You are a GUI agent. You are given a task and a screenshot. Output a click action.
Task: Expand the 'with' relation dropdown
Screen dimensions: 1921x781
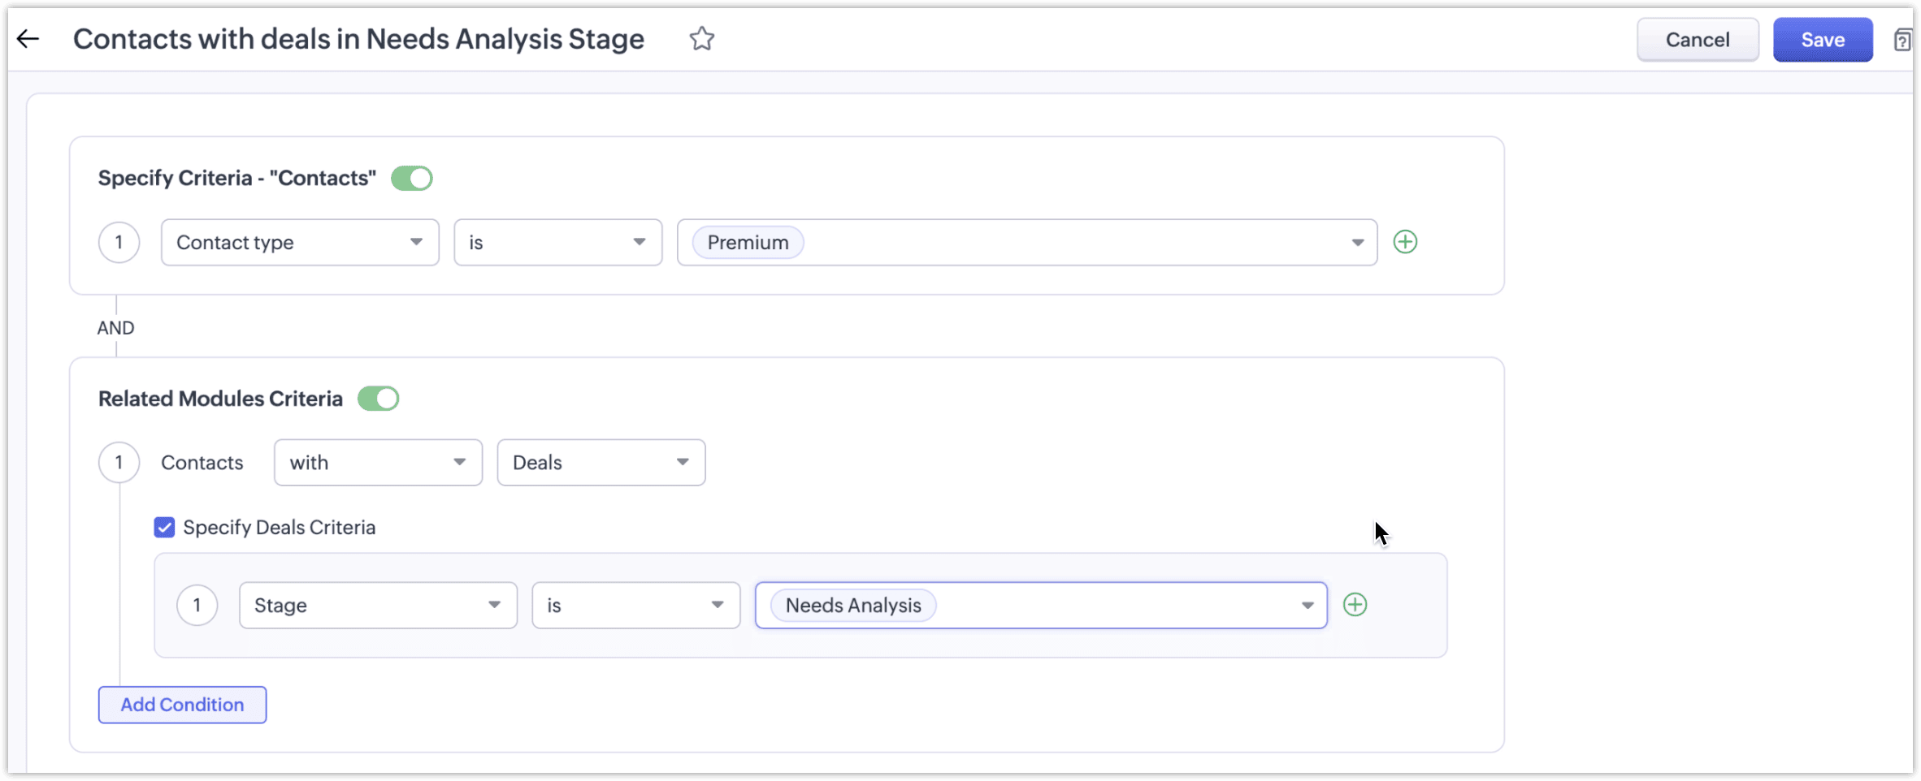click(378, 463)
